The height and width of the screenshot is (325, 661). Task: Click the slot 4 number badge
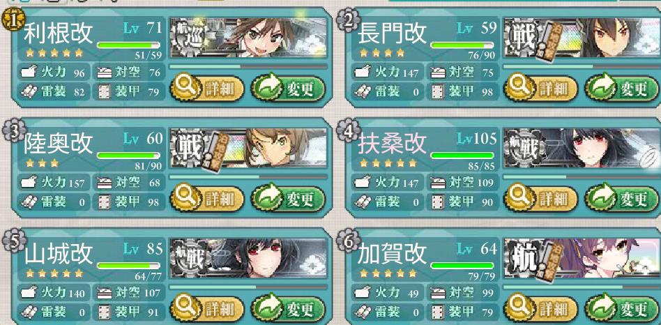[348, 130]
